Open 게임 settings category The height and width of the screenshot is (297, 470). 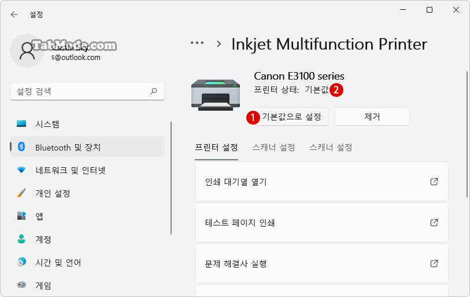(x=87, y=285)
